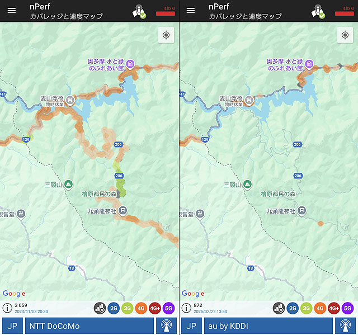The image size is (358, 335).
Task: Tap 2024/11/03 20:30 timestamp text
Action: [31, 312]
